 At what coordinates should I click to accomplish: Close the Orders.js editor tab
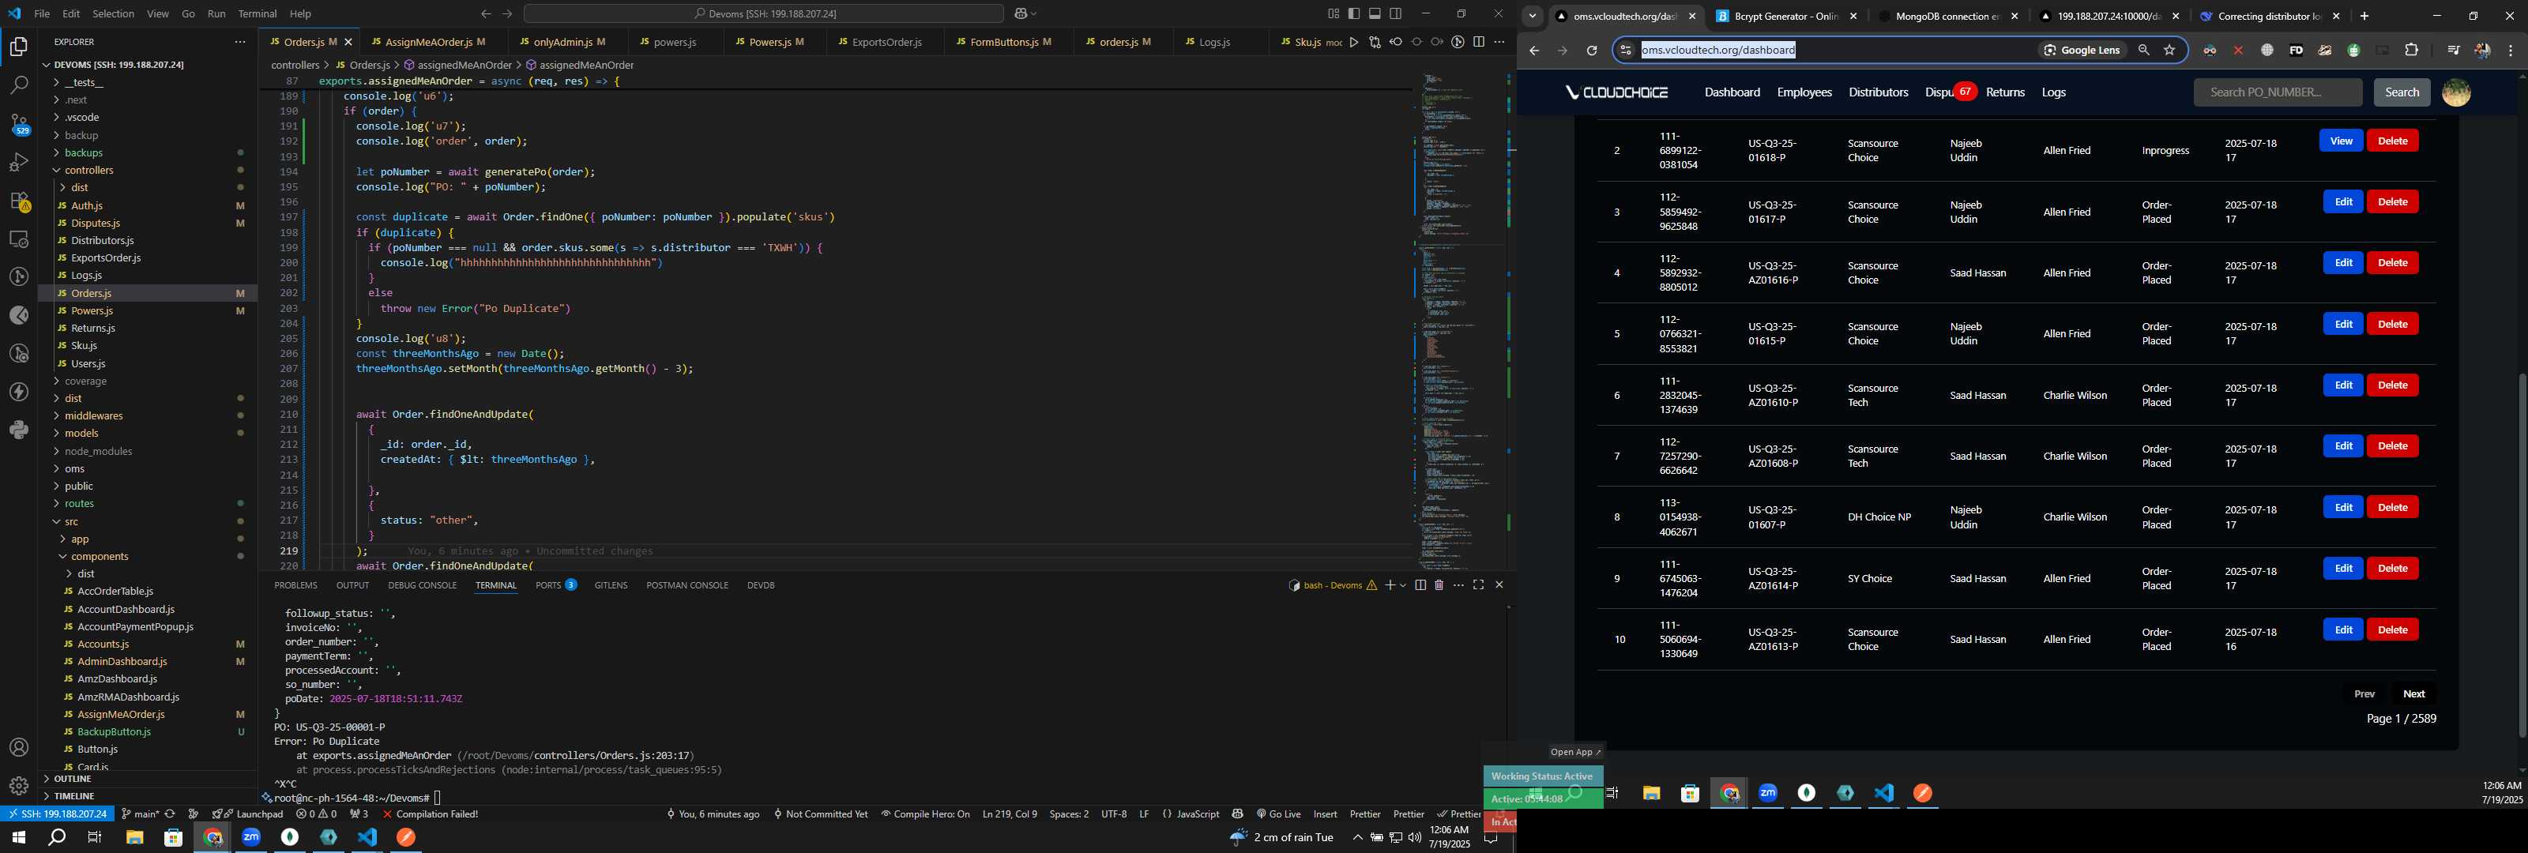click(x=348, y=42)
